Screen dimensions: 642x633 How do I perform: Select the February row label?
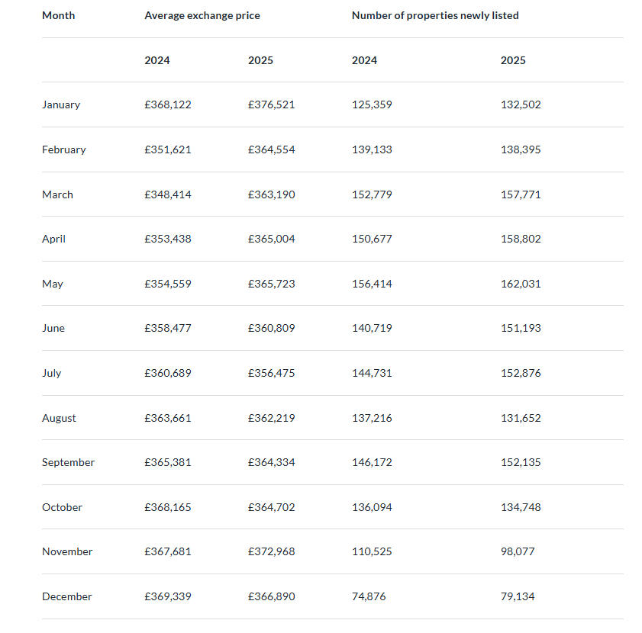(64, 149)
